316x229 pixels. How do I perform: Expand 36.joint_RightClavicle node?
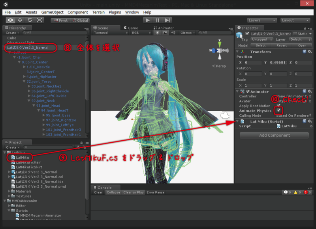click(x=29, y=91)
